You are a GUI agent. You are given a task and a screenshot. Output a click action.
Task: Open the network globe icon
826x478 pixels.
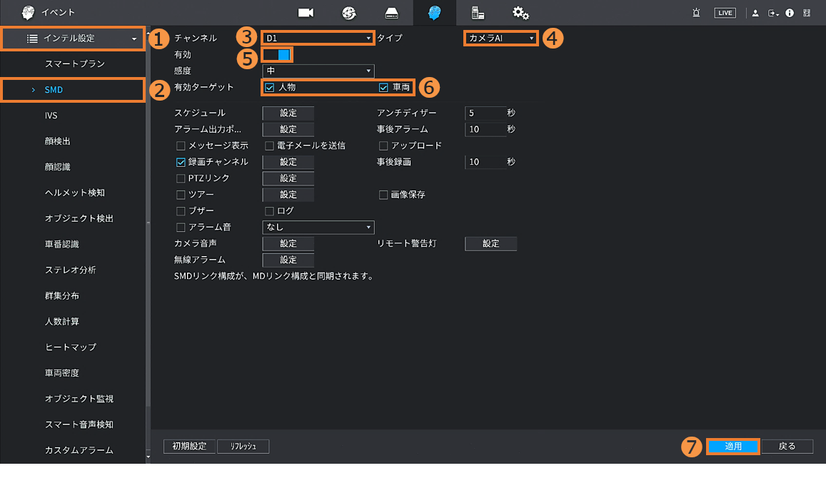pos(349,13)
